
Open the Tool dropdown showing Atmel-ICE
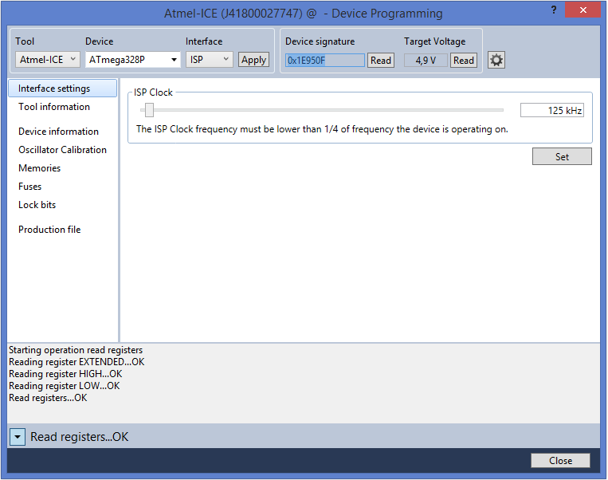coord(48,60)
